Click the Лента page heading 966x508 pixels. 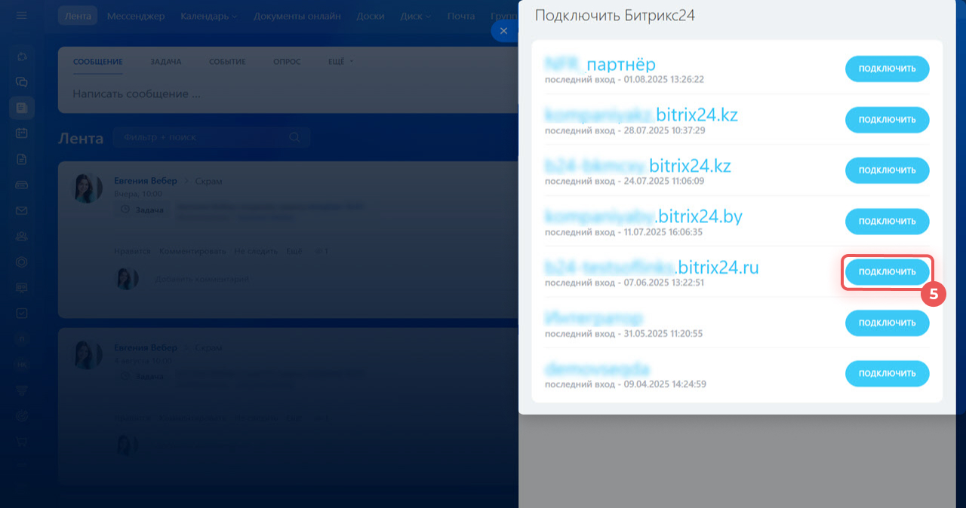point(81,138)
